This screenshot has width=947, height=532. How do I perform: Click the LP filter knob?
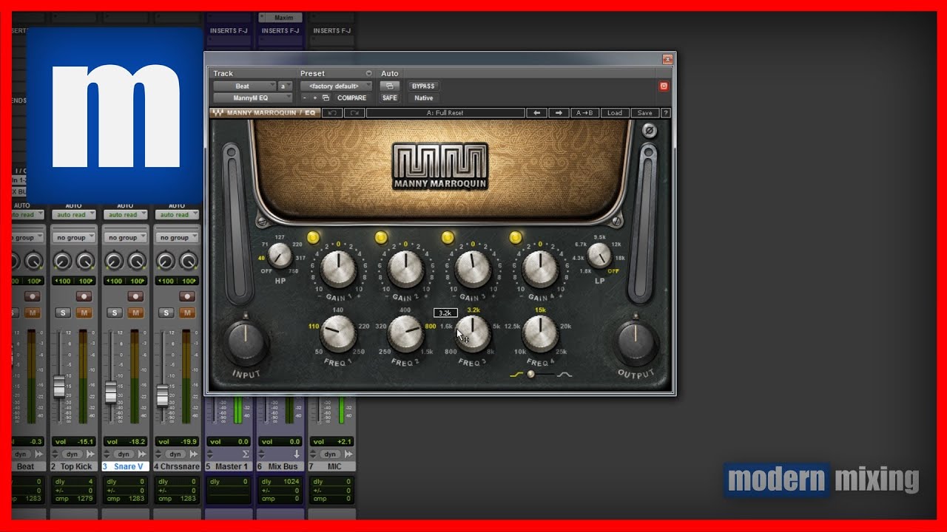tap(599, 256)
